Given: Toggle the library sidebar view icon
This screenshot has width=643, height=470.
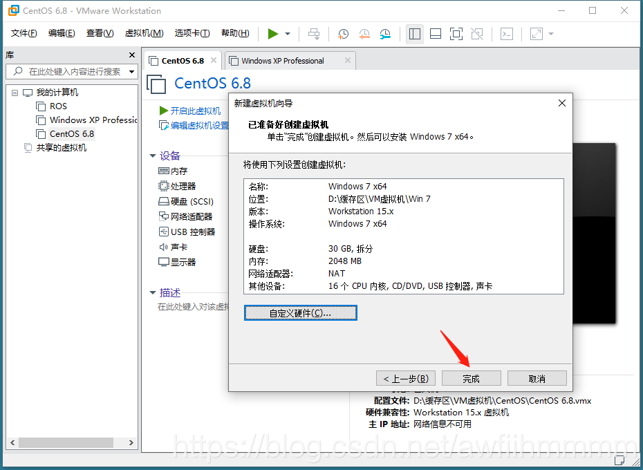Looking at the screenshot, I should [415, 34].
